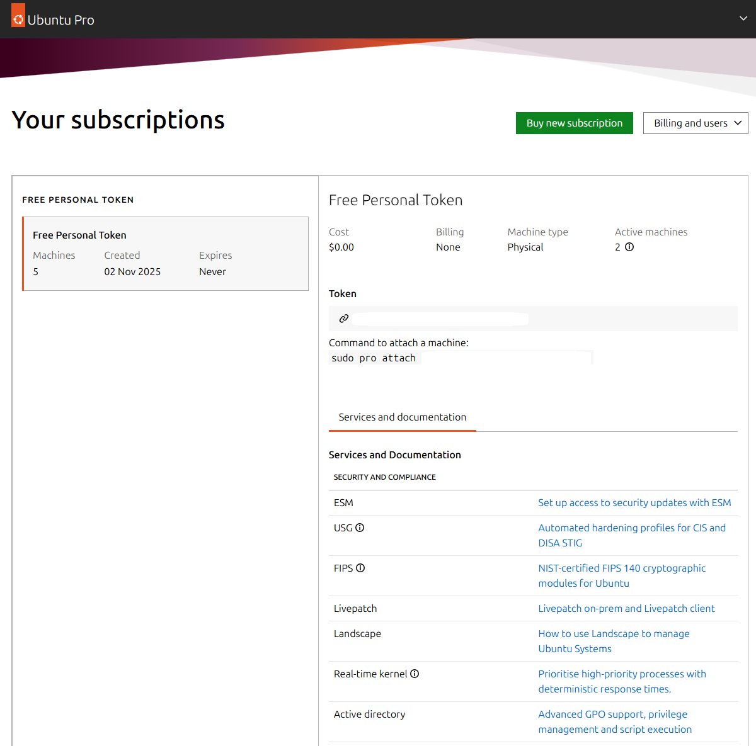Click the Ubuntu logo icon in header

click(18, 16)
